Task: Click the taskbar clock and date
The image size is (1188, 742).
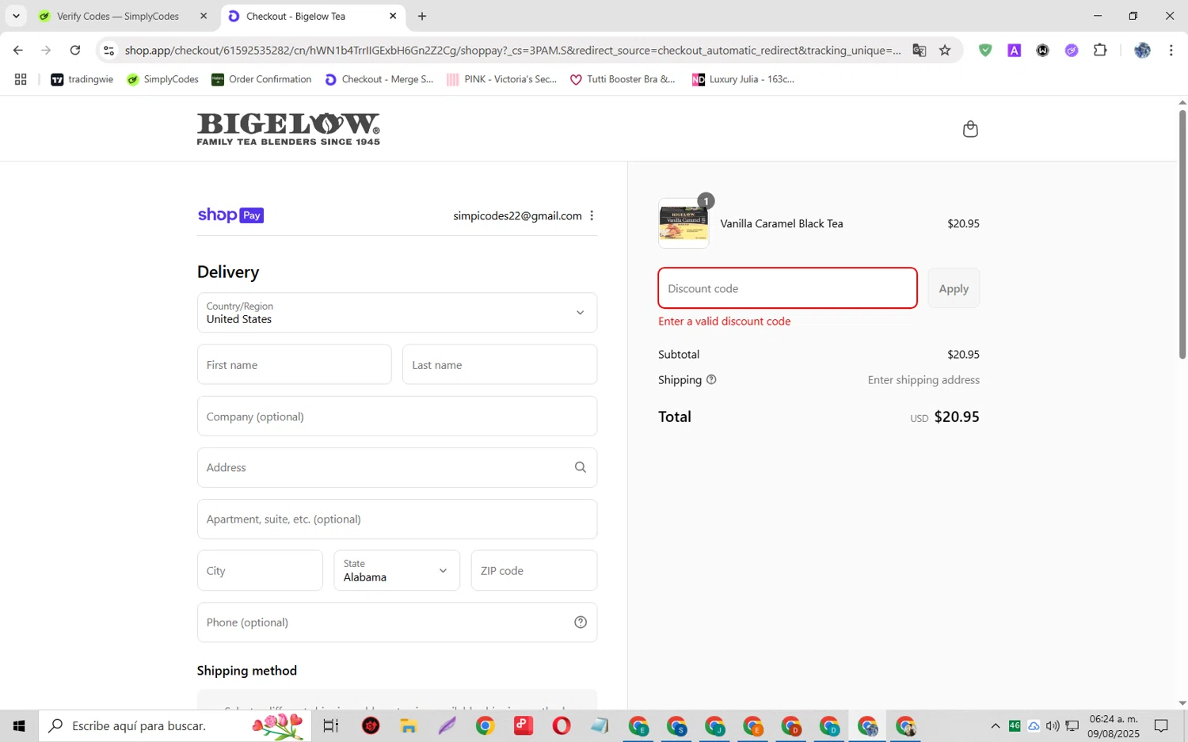Action: 1114,726
